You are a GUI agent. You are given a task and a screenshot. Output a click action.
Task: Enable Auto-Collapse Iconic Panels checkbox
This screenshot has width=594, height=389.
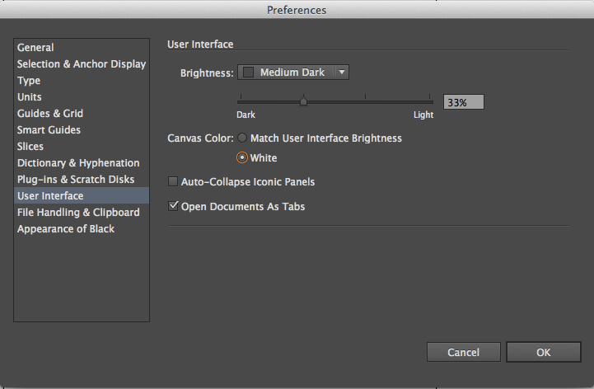tap(173, 181)
